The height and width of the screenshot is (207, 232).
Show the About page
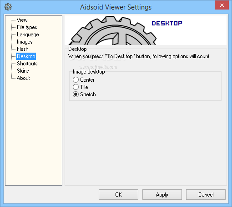pos(23,78)
